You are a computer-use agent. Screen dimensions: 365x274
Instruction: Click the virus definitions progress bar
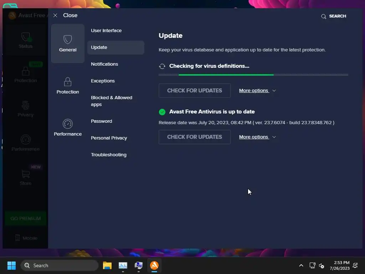pos(253,75)
